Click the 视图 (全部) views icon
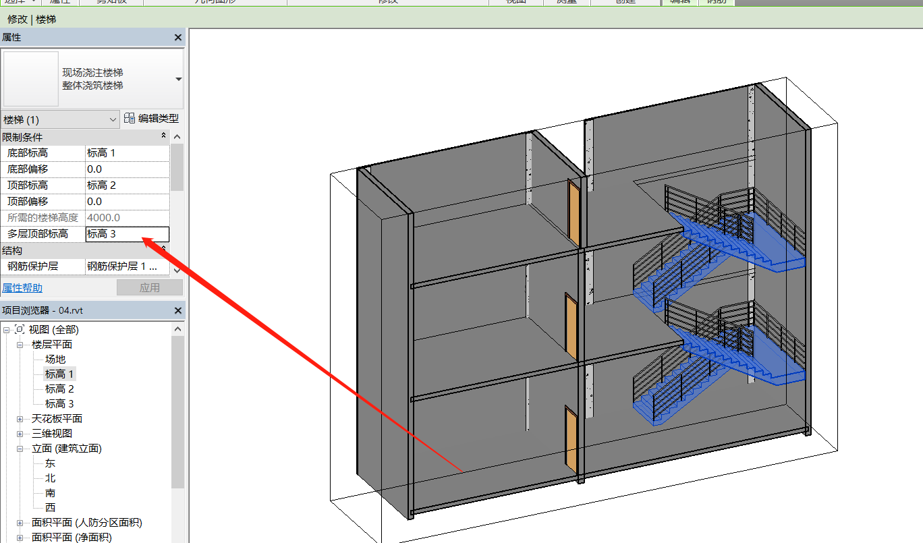 click(20, 330)
